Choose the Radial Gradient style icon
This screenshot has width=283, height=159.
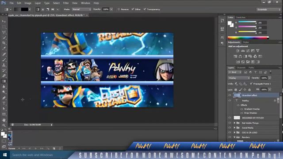(x=43, y=9)
